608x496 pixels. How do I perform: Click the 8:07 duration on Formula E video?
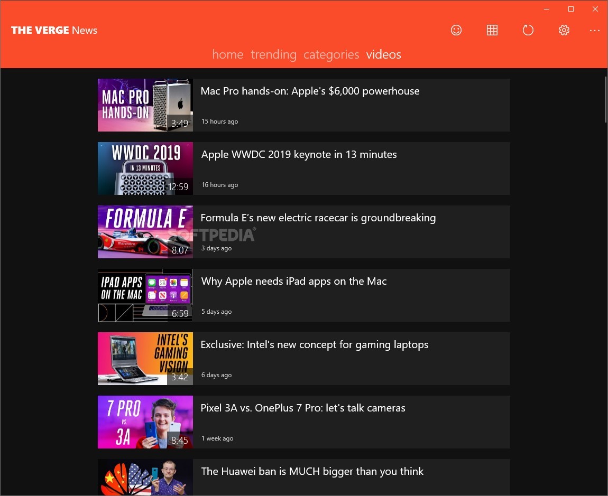pyautogui.click(x=180, y=250)
